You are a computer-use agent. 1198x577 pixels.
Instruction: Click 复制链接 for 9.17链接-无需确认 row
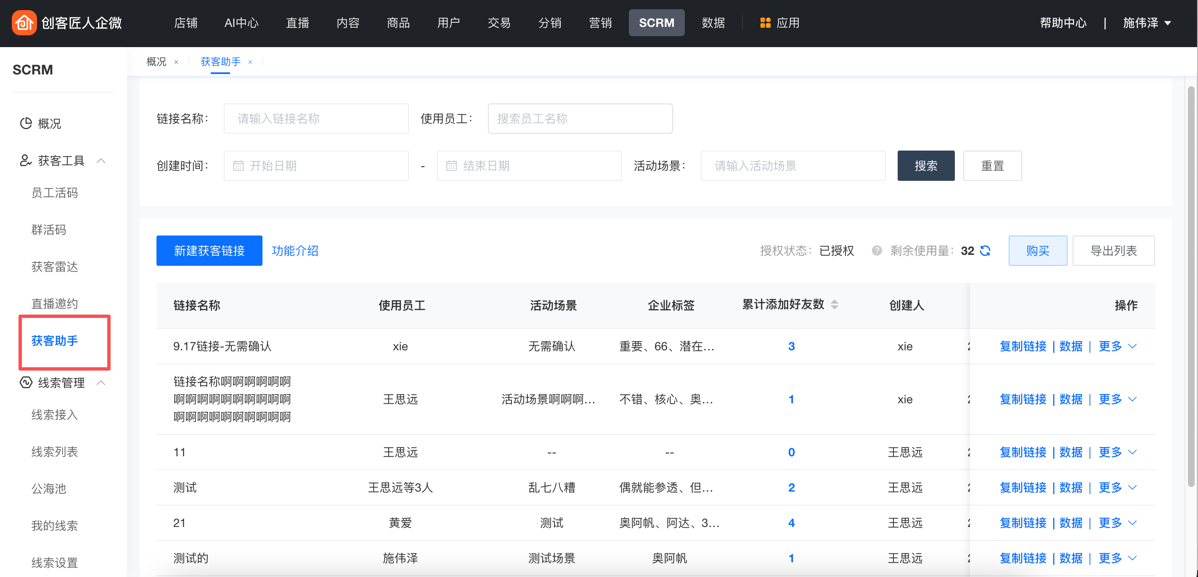click(1023, 346)
